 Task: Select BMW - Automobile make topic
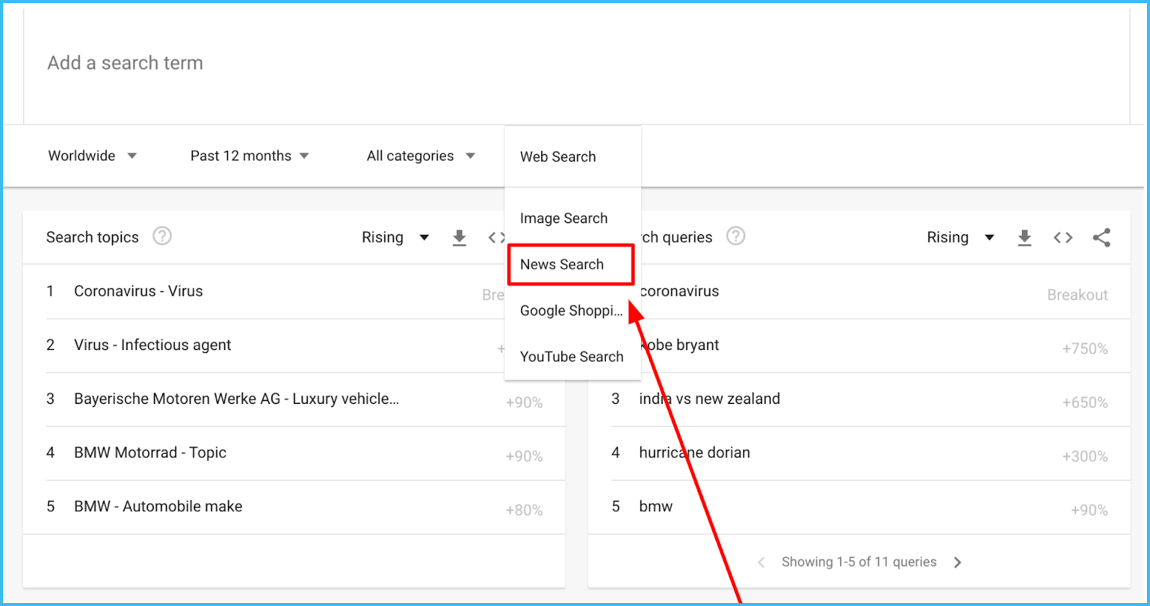pyautogui.click(x=158, y=507)
